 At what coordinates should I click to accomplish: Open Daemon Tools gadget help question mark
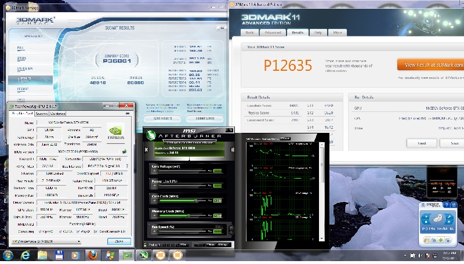point(447,205)
